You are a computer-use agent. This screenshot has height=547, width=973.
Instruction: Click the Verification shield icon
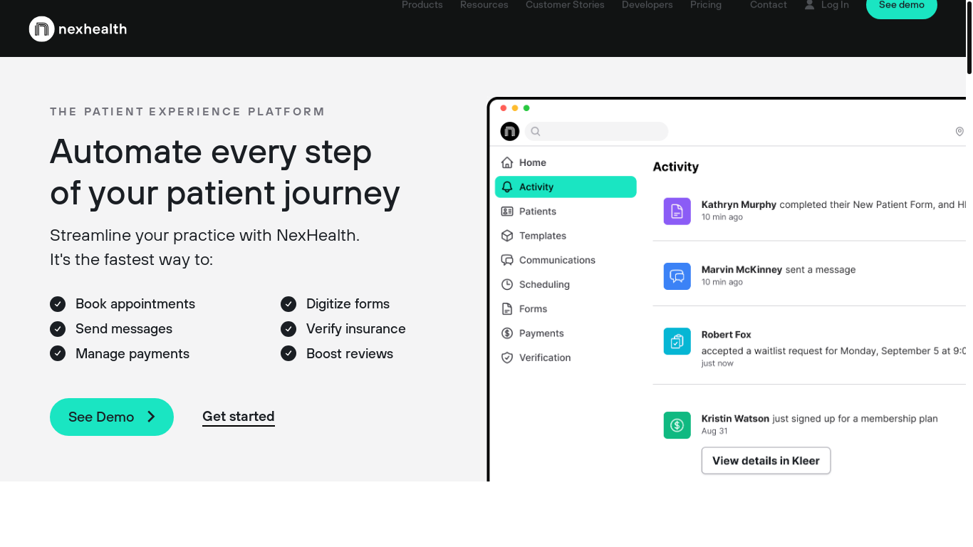click(x=507, y=358)
